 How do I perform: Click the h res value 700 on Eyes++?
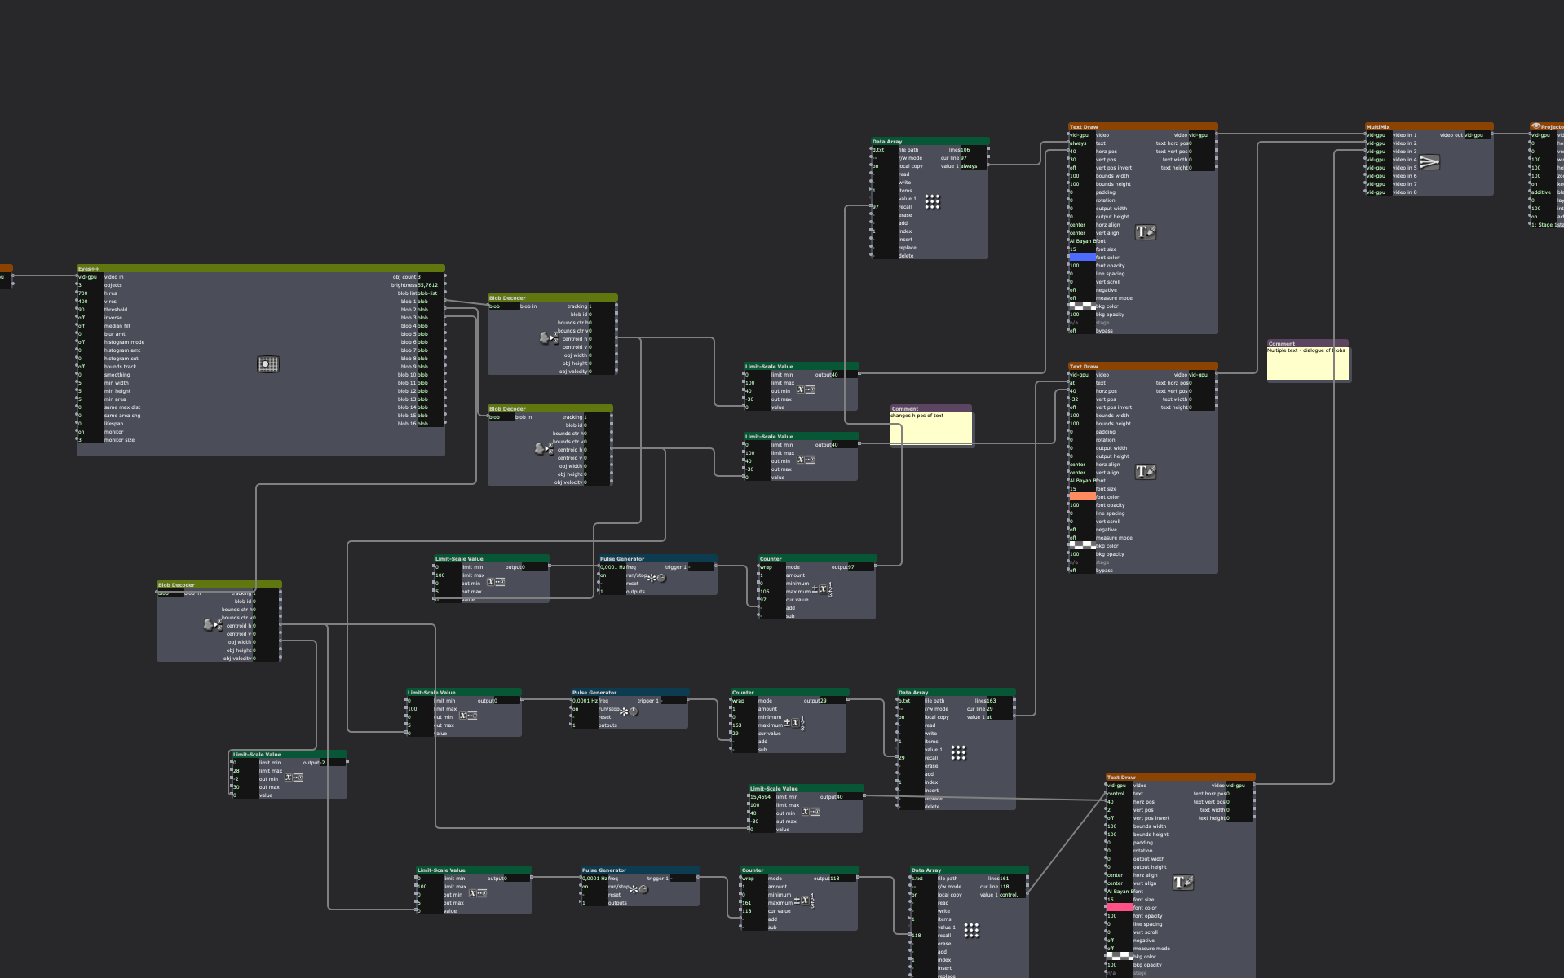point(91,293)
